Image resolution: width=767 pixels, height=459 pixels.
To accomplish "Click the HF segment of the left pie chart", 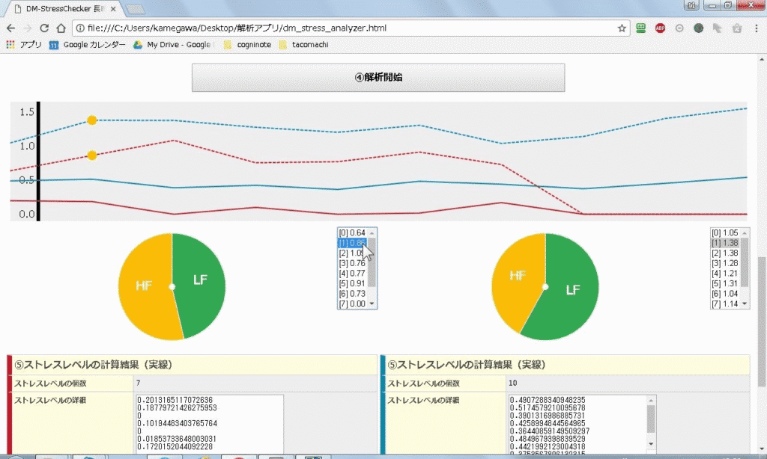I will click(142, 286).
